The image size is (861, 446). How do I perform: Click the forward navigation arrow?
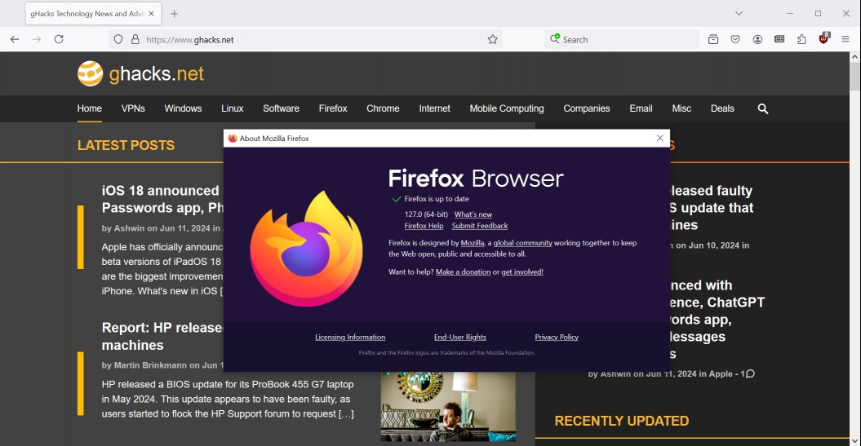tap(37, 39)
